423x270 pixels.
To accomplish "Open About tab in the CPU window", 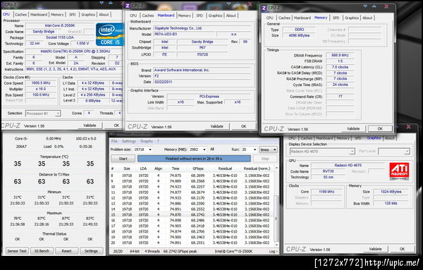I will 104,15.
